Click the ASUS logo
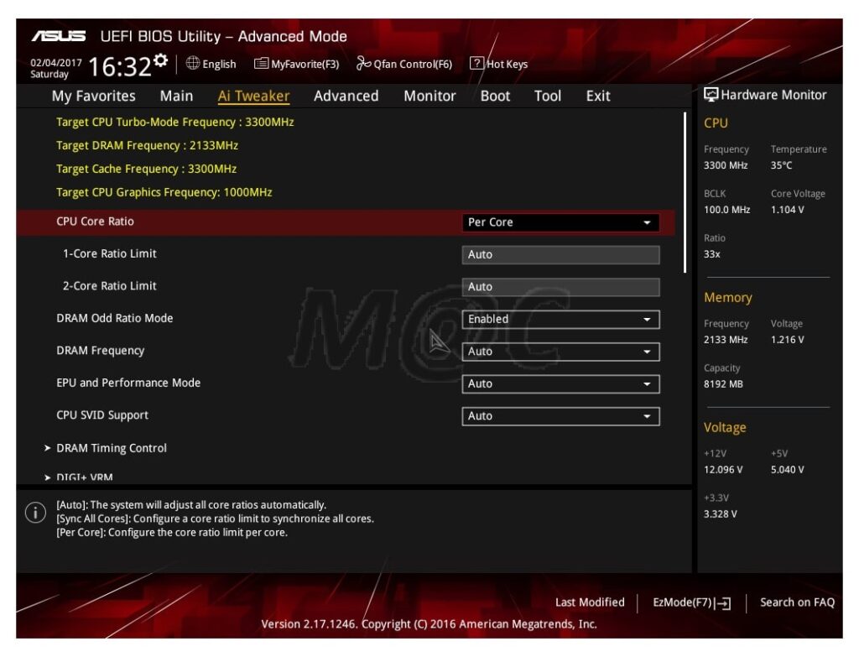This screenshot has width=859, height=657. (x=58, y=36)
